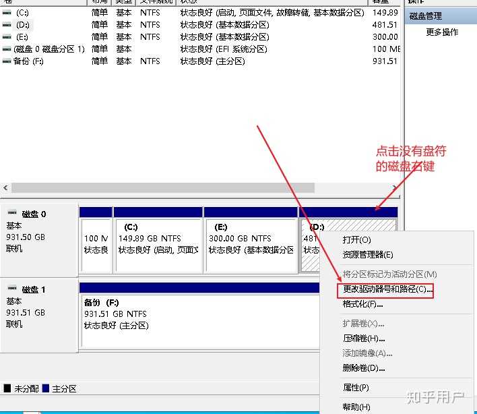
Task: Select the (D:) volume row icon
Action: 7,25
